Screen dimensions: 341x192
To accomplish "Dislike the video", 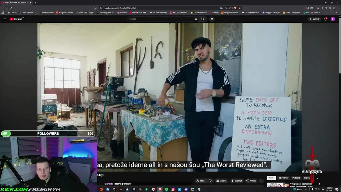I will pos(210,181).
